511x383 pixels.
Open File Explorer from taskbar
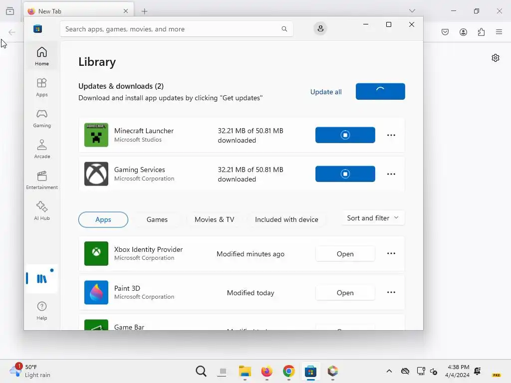click(245, 371)
